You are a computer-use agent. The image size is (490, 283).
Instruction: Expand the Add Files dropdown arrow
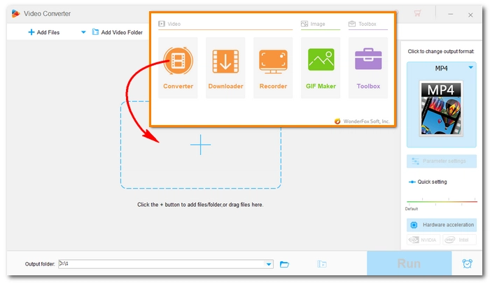[x=83, y=32]
